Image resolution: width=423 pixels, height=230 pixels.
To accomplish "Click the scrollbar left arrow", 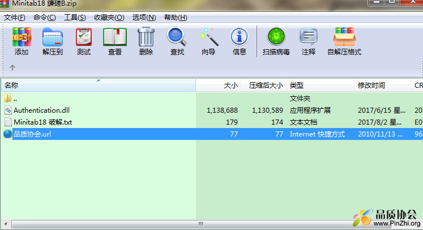I will (6, 224).
